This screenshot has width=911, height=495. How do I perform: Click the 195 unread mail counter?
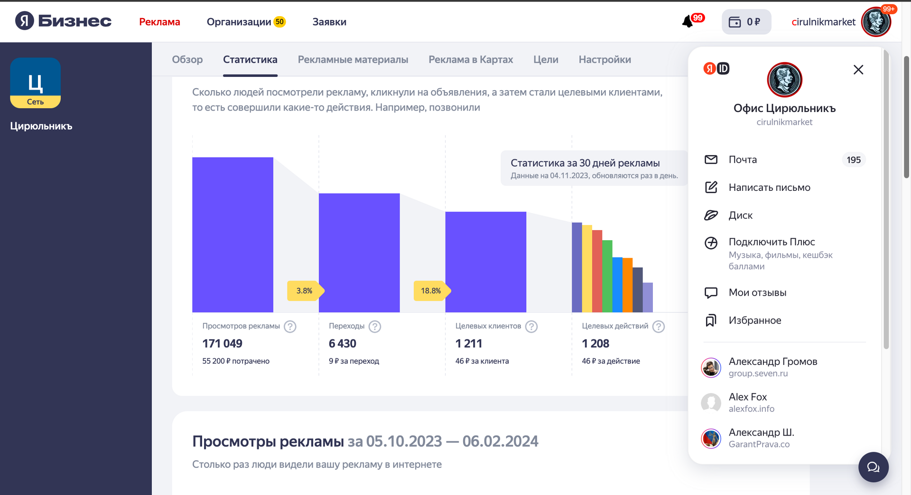pyautogui.click(x=854, y=160)
